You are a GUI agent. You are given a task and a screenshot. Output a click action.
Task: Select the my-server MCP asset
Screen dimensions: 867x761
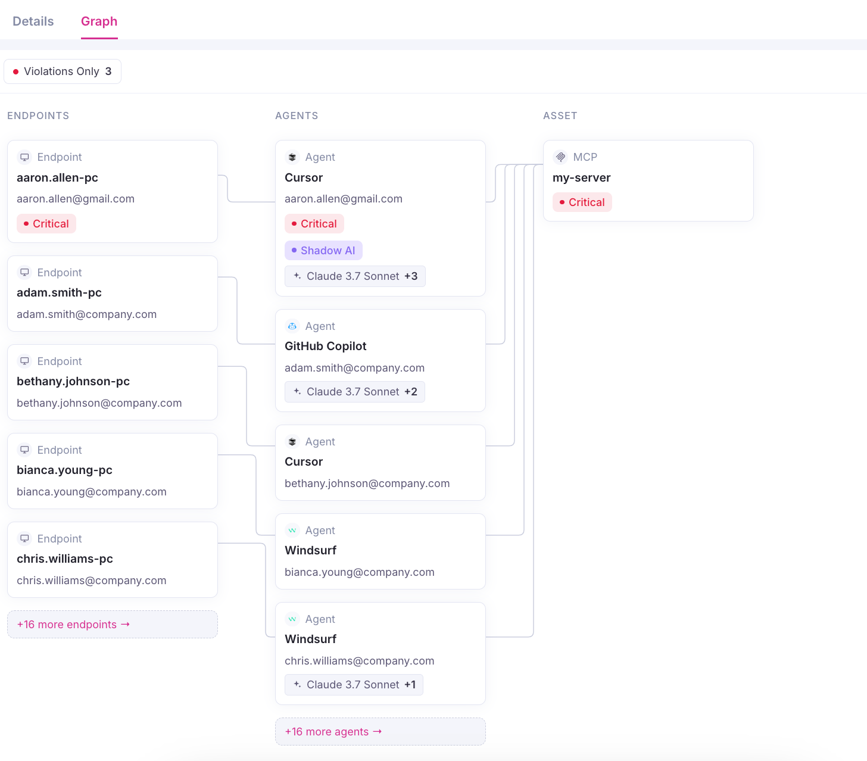(x=648, y=181)
